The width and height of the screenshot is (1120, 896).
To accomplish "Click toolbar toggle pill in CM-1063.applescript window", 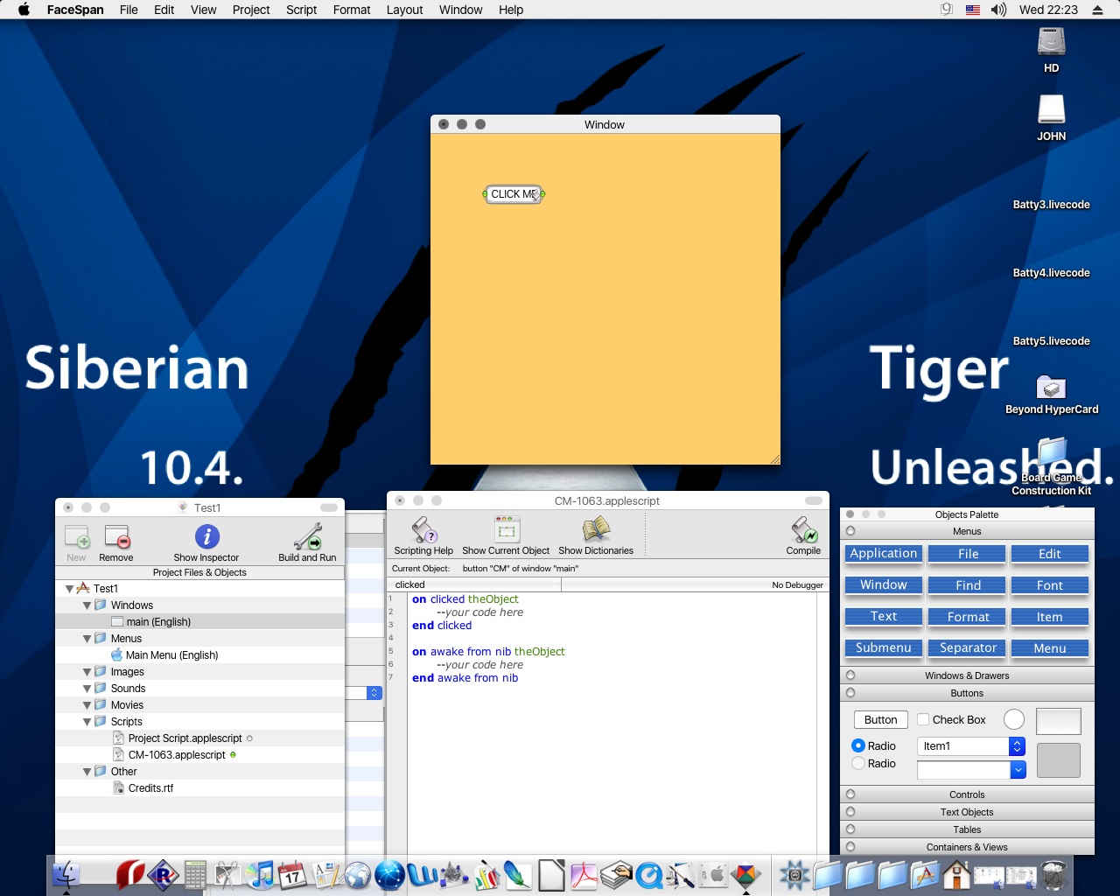I will [x=814, y=500].
